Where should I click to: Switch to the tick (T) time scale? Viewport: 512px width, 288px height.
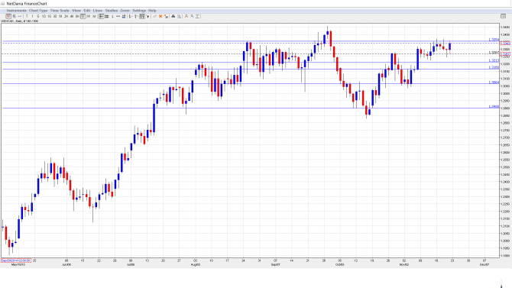[27, 16]
